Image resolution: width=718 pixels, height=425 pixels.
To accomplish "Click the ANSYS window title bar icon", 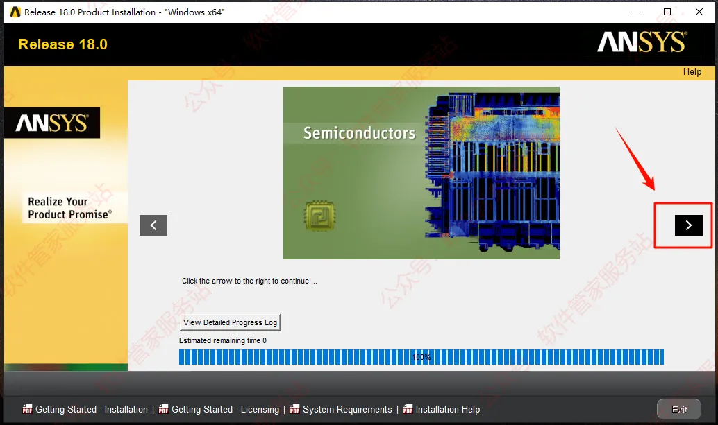I will pyautogui.click(x=15, y=12).
